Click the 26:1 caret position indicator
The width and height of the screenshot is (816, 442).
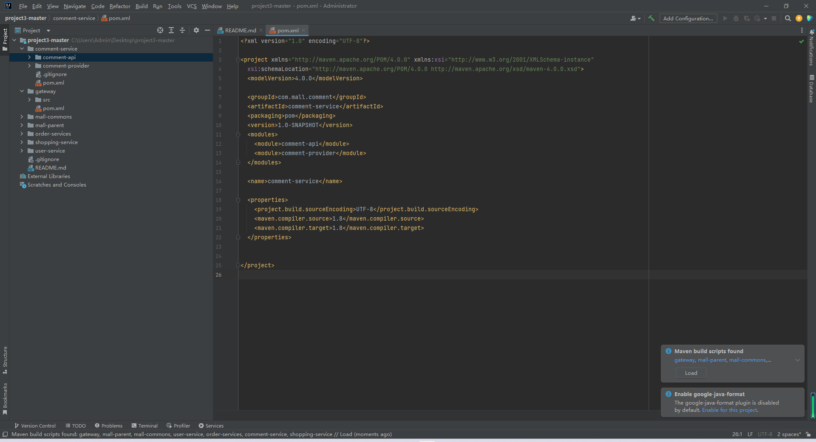click(x=737, y=434)
